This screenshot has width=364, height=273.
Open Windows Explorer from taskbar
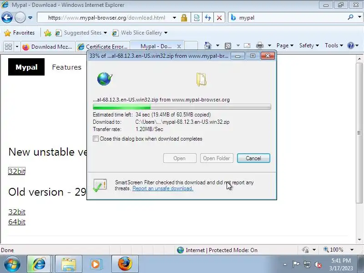(x=69, y=264)
